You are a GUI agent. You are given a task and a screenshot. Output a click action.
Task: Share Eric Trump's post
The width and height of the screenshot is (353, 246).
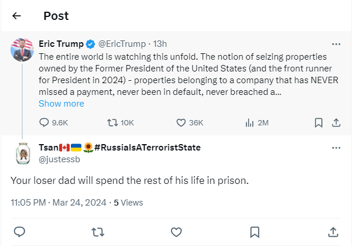tap(336, 122)
